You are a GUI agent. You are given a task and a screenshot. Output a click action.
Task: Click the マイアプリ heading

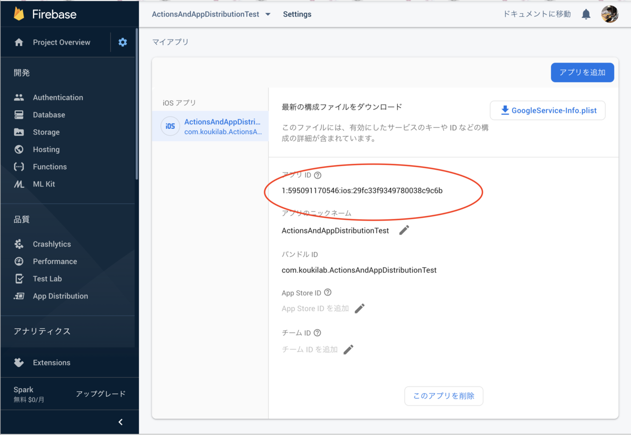170,42
